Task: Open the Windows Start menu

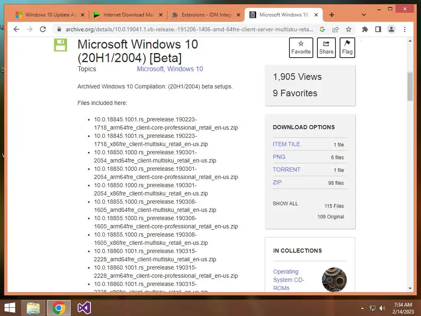Action: [10, 308]
